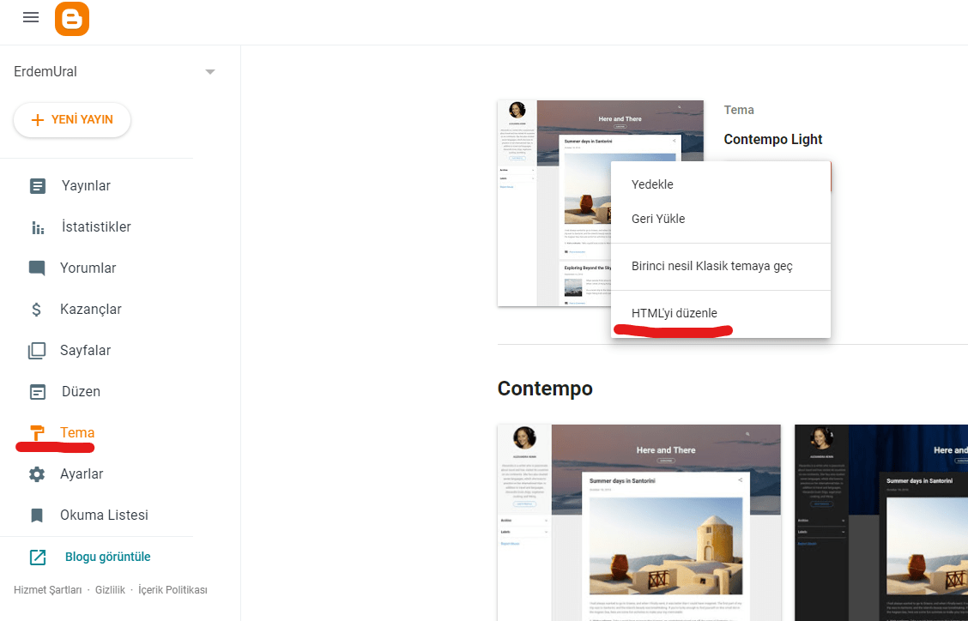Click the Düzen layout icon
Image resolution: width=968 pixels, height=621 pixels.
click(x=38, y=392)
